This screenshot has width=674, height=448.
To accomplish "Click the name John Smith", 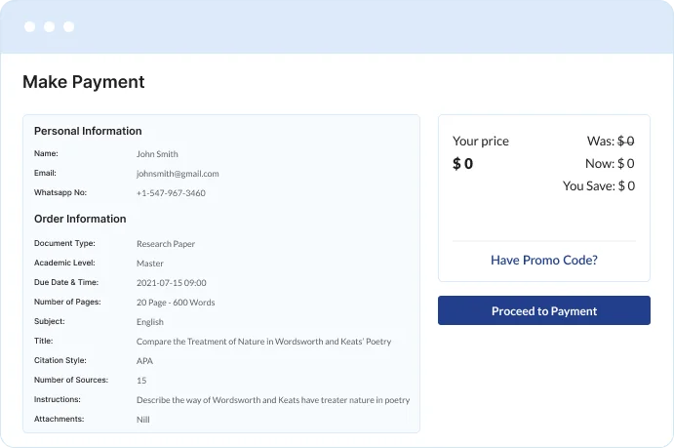I will [157, 154].
